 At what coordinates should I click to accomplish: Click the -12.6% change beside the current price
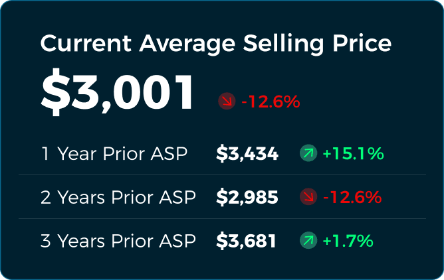(x=271, y=102)
